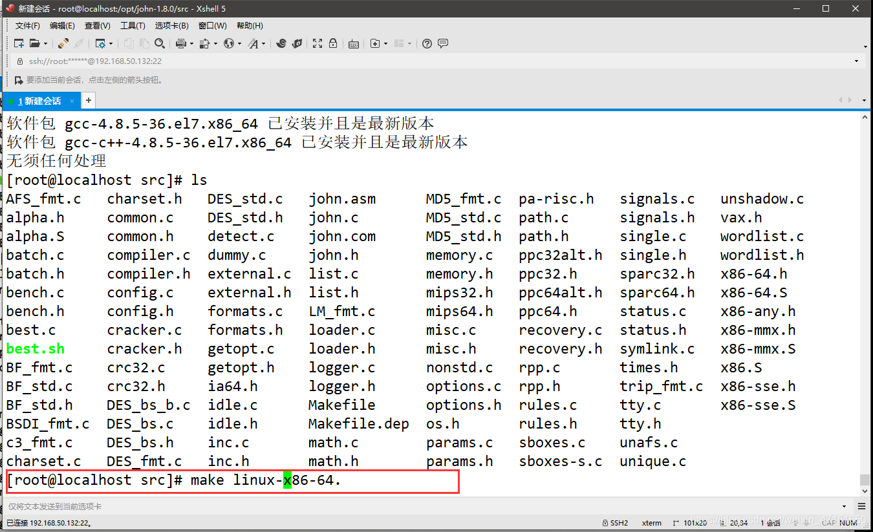Click the Makefile.dep file name
The height and width of the screenshot is (532, 873).
pyautogui.click(x=359, y=424)
